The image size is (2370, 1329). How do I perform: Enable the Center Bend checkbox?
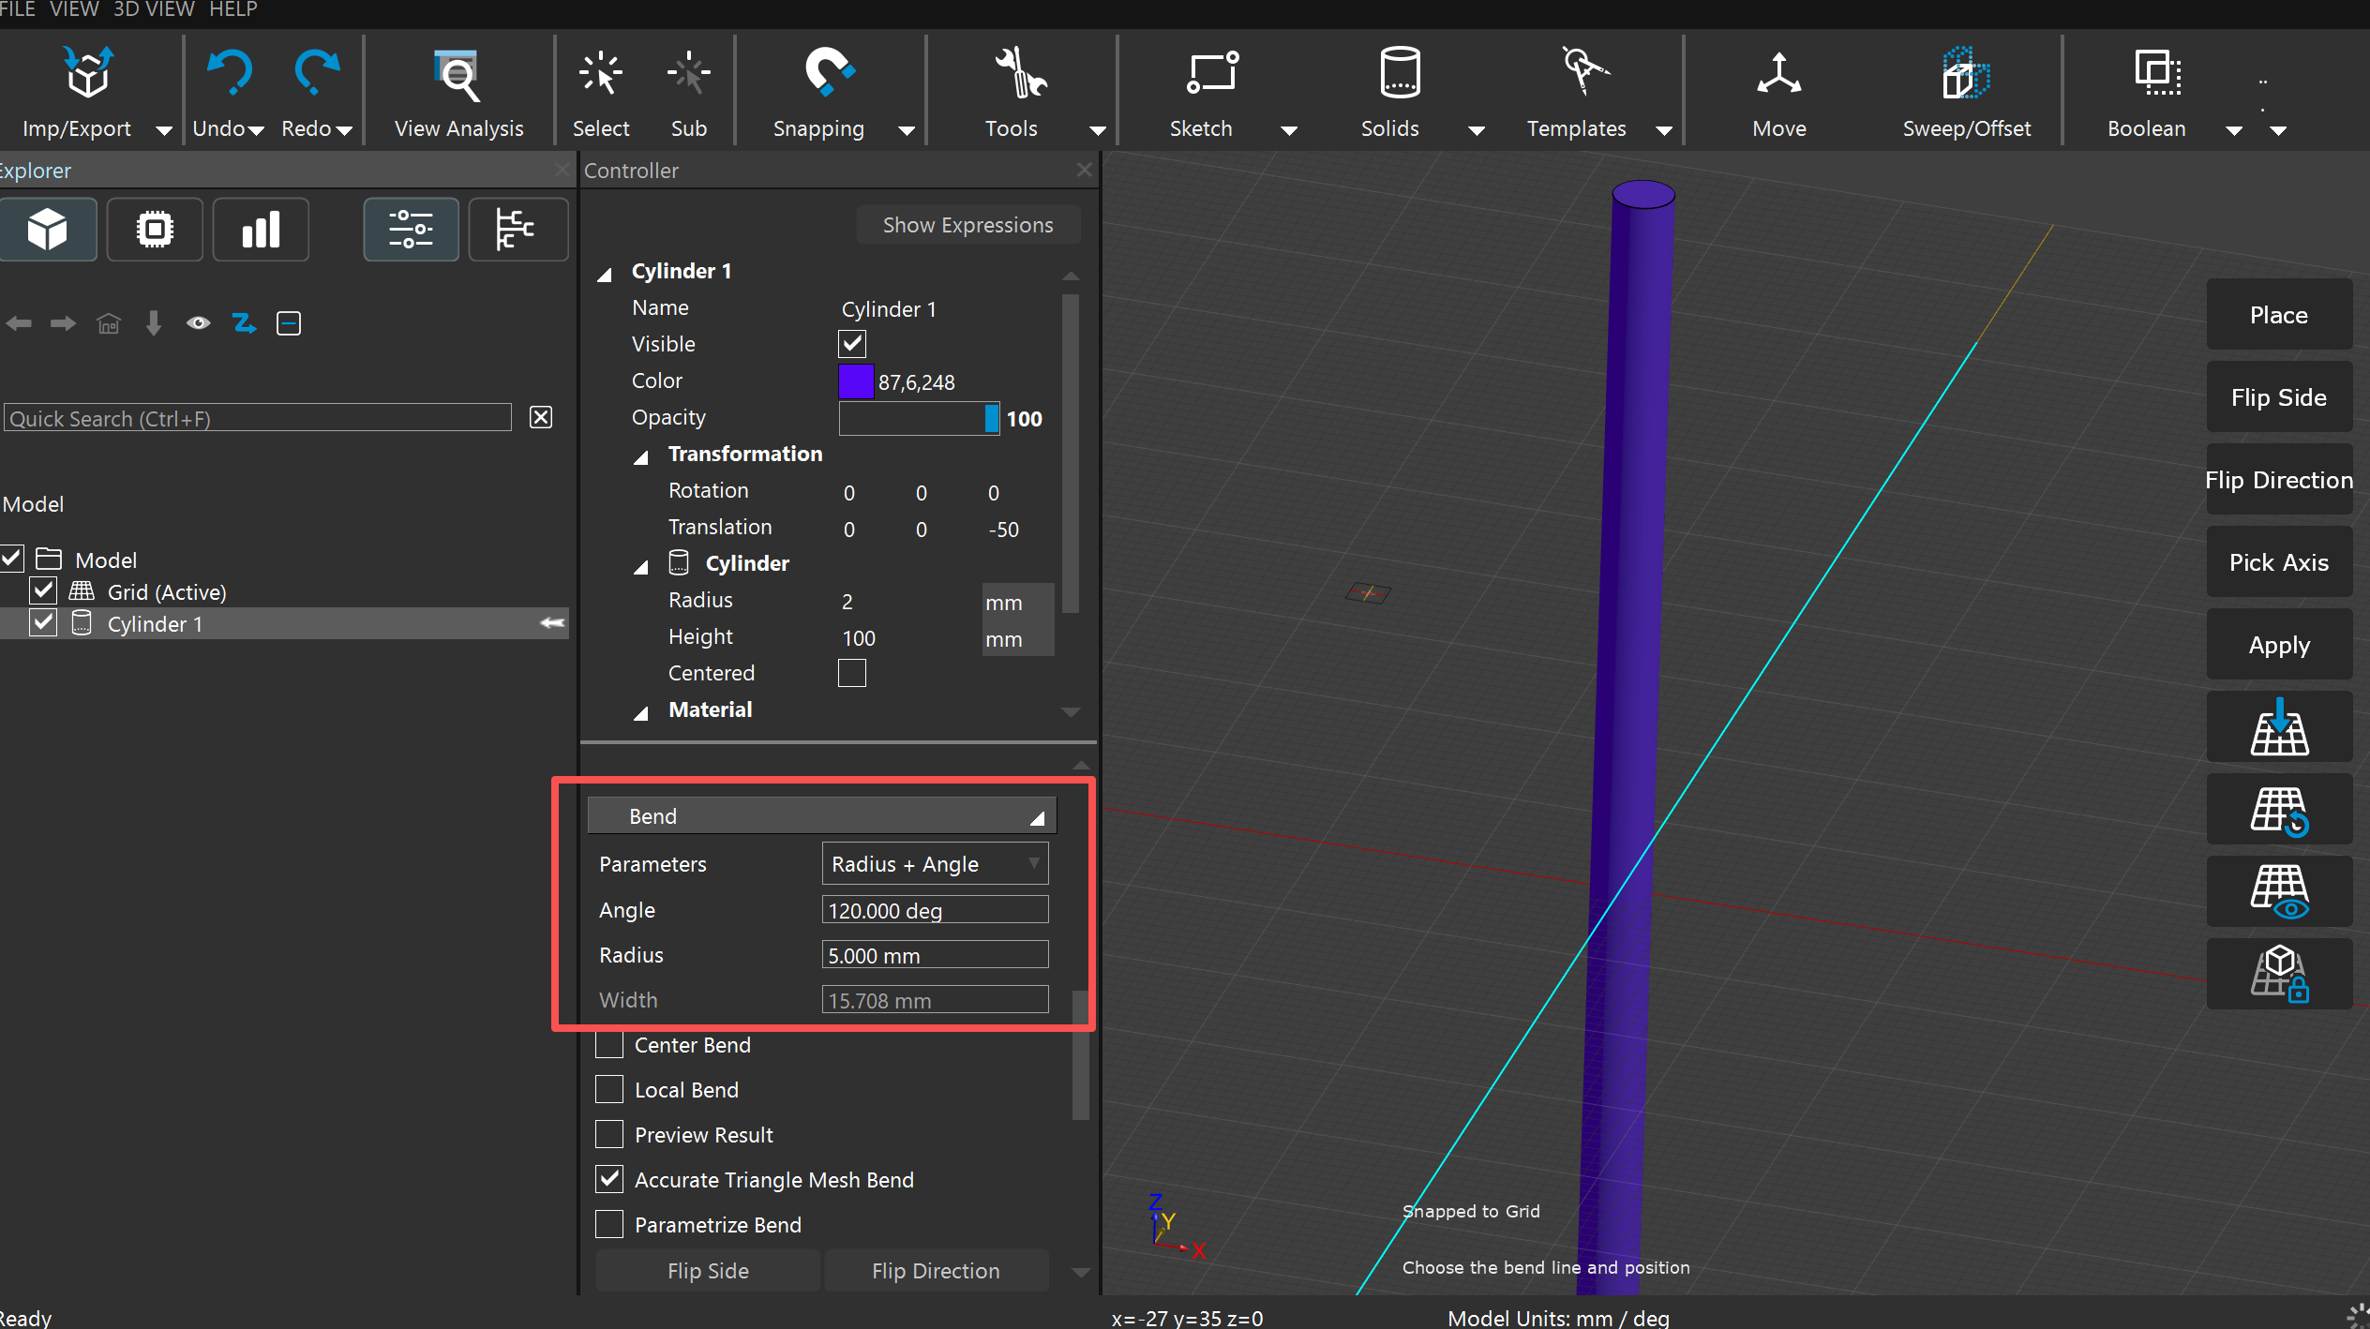click(x=609, y=1045)
